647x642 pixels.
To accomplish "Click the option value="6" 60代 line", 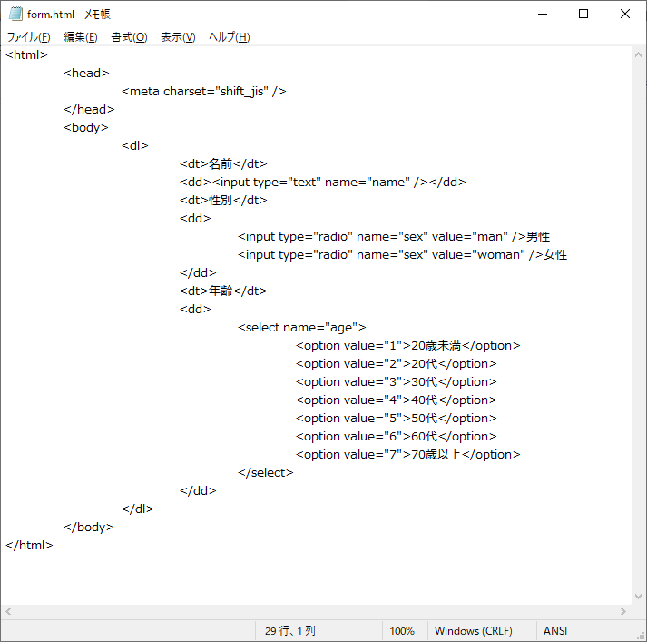I will pos(397,437).
